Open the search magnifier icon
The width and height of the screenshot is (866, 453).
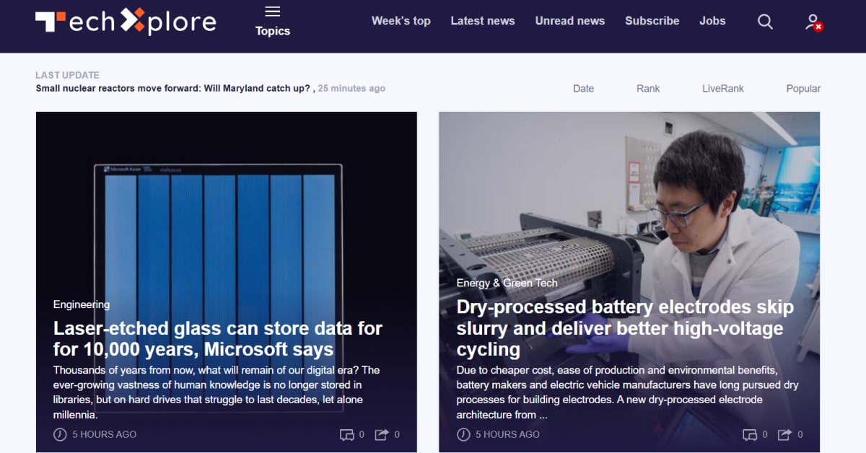point(765,22)
